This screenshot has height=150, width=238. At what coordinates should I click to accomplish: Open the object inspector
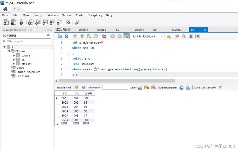[22, 22]
